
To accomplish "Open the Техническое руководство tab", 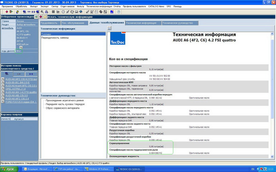I will [x=180, y=23].
